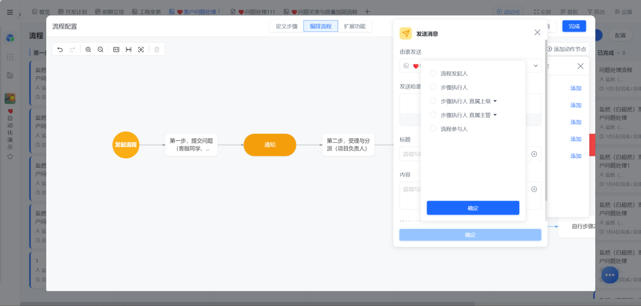Open the hamburger menu at top left
The image size is (641, 306).
tap(10, 12)
